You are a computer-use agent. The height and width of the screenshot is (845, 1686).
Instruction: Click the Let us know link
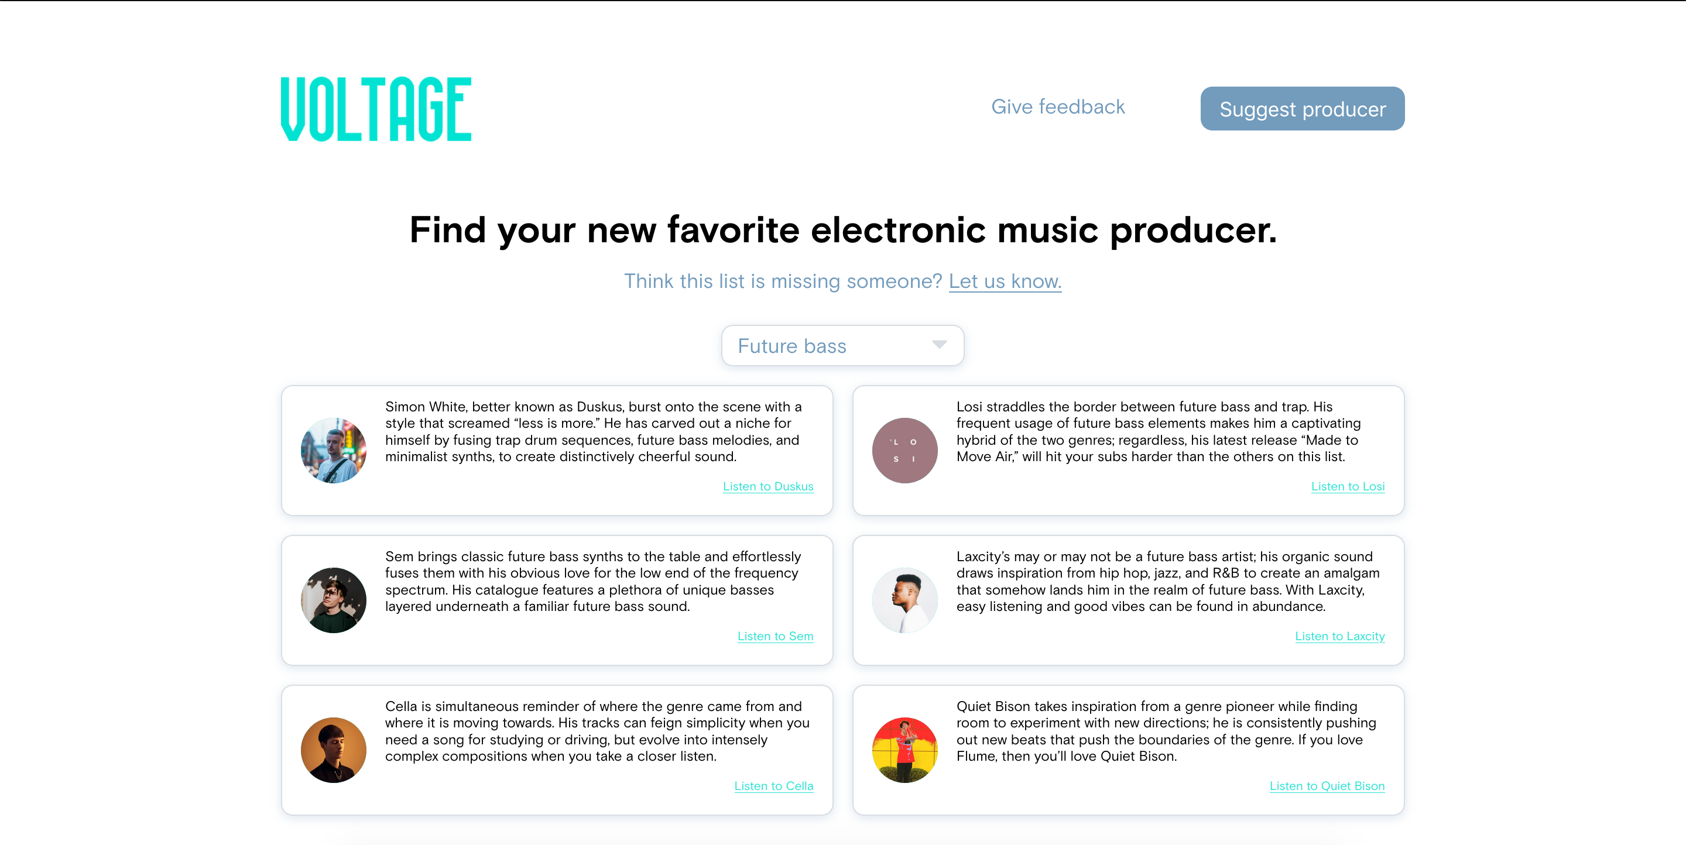(x=1005, y=281)
